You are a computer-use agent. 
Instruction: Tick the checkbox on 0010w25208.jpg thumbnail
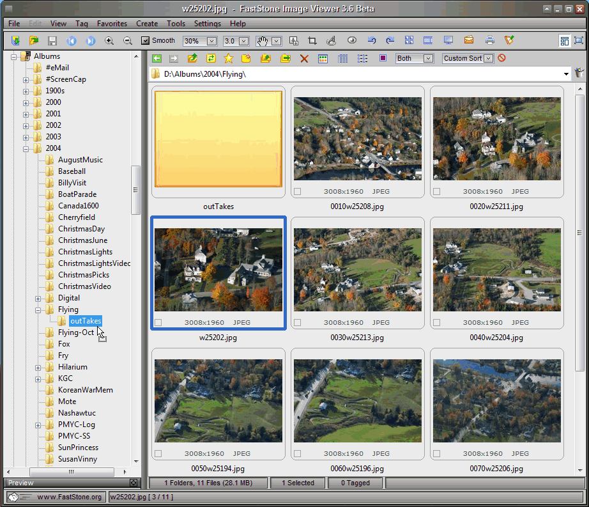(298, 192)
